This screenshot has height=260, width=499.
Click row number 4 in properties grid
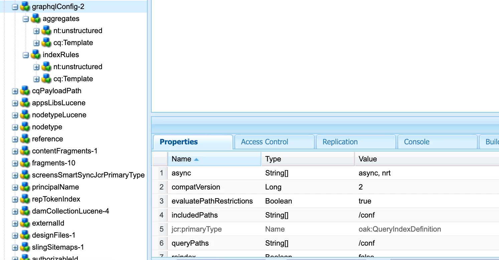[x=162, y=215]
